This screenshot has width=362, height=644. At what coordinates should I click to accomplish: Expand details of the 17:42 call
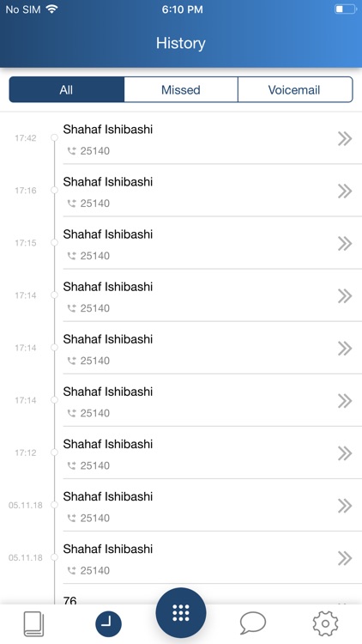(345, 139)
